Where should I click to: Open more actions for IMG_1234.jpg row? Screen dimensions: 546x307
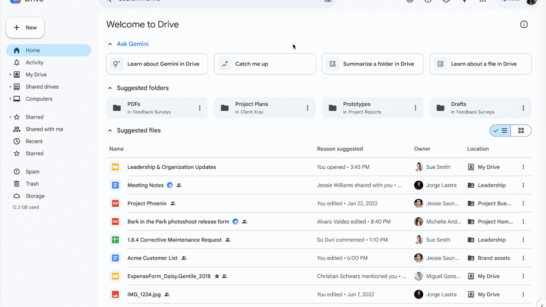523,295
